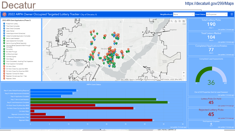Click the Lottery Picks On Hold value 45
The width and height of the screenshot is (235, 131).
click(x=211, y=102)
